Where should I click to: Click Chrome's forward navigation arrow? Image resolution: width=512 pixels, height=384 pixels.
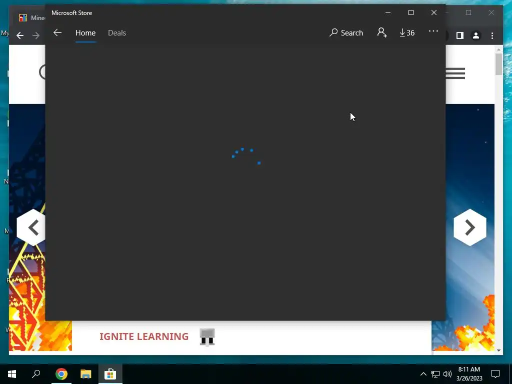(36, 35)
